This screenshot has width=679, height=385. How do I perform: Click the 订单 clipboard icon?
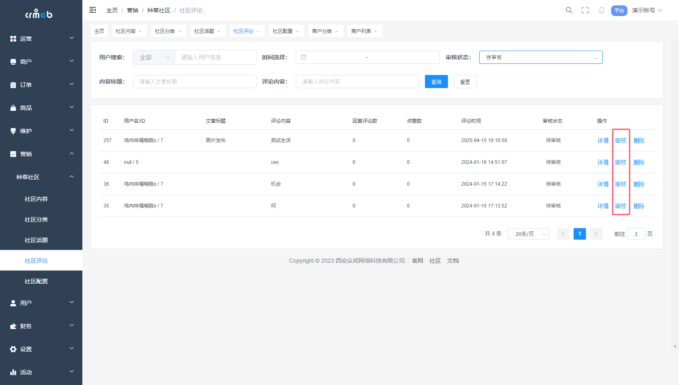(x=13, y=85)
